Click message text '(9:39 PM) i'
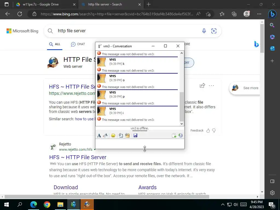280x210 pixels. coord(116,113)
